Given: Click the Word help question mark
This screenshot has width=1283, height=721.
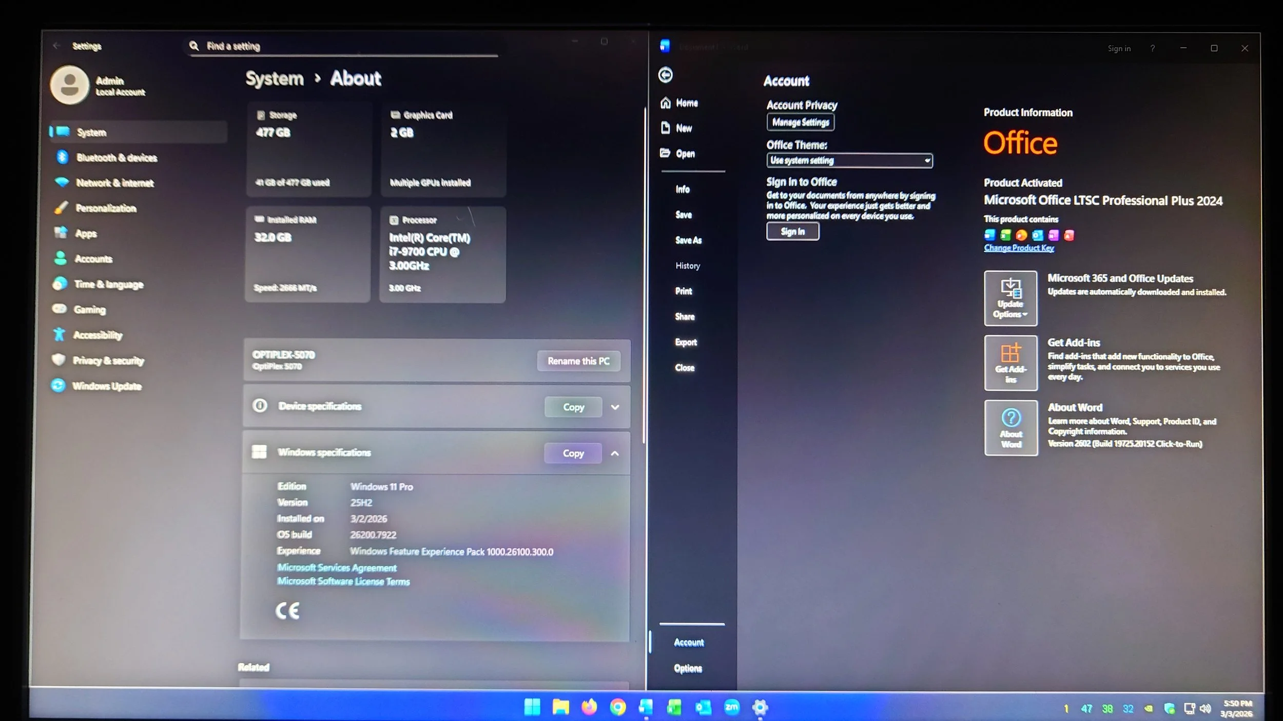Looking at the screenshot, I should click(x=1152, y=48).
